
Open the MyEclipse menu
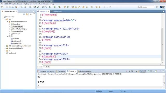click(x=27, y=4)
